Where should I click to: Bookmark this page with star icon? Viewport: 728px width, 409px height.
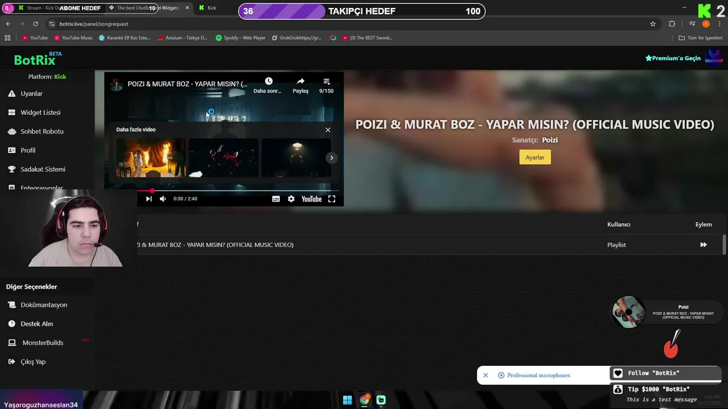(653, 24)
